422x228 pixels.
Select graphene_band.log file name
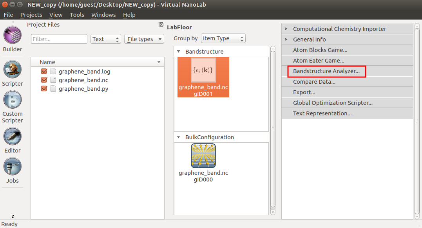[x=85, y=72]
